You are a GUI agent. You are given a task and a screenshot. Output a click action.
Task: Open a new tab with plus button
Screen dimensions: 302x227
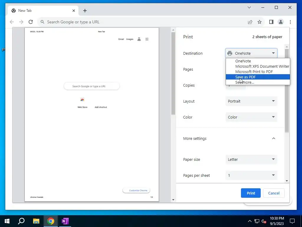[x=85, y=11]
